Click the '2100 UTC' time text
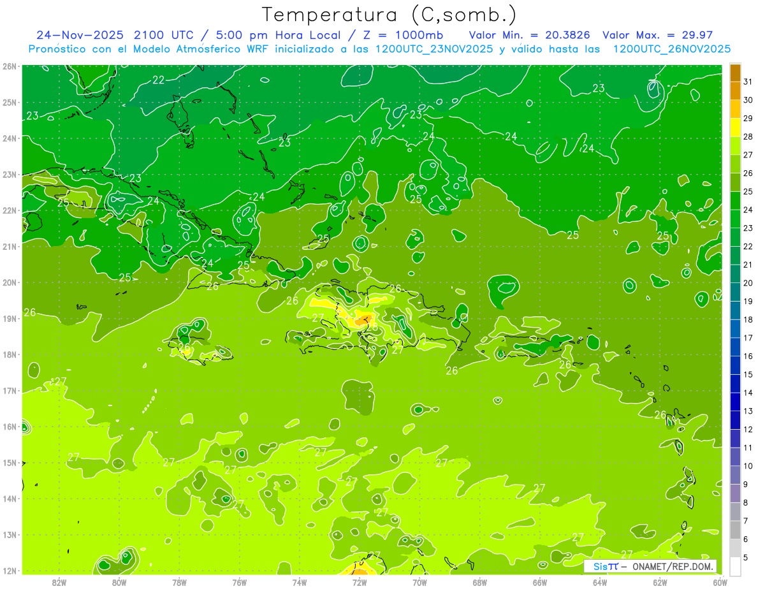Screen dimensions: 765x591 tap(166, 35)
